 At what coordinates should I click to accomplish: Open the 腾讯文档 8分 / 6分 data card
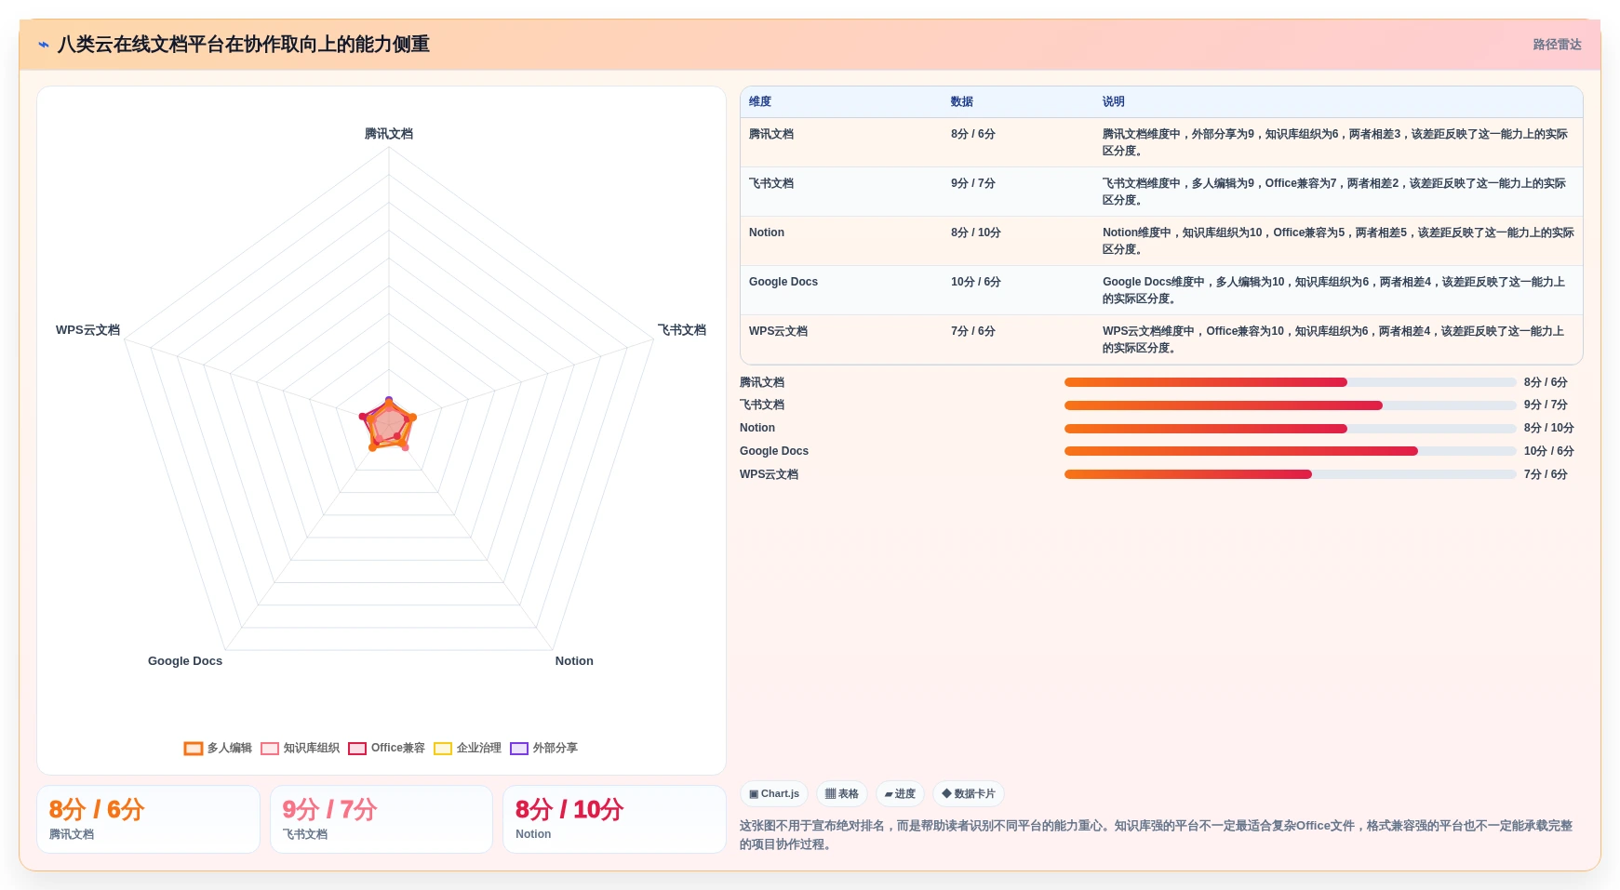coord(148,819)
